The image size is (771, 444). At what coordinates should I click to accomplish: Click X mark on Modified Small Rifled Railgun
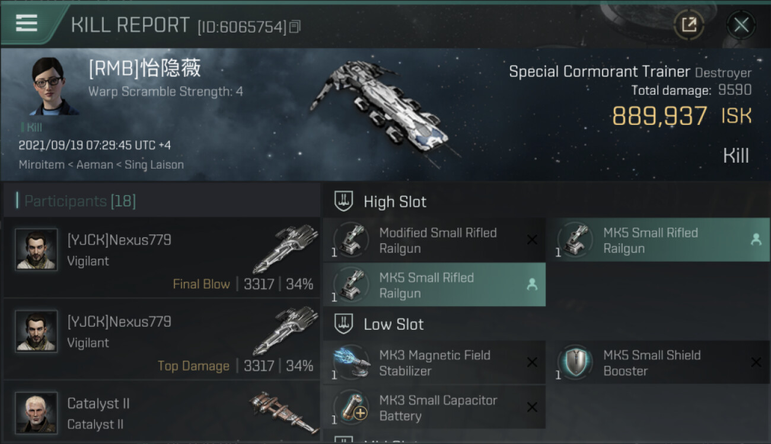[532, 240]
